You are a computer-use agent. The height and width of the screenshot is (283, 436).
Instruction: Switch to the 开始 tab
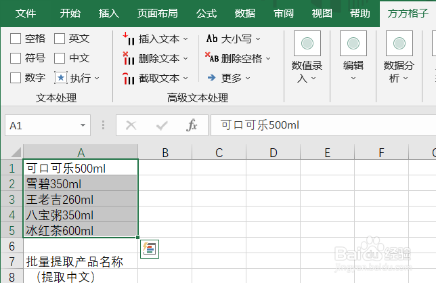(70, 14)
